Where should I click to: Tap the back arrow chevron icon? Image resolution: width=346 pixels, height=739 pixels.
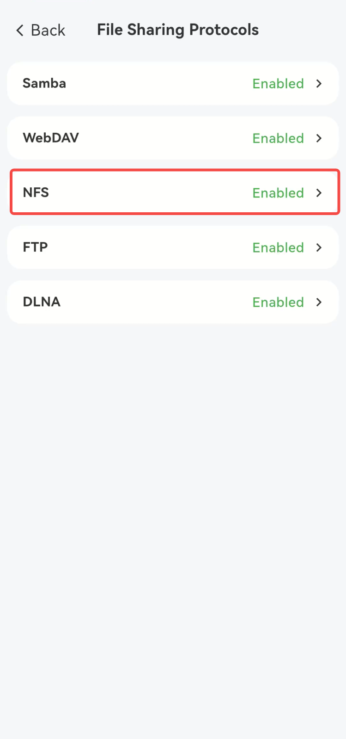tap(20, 31)
